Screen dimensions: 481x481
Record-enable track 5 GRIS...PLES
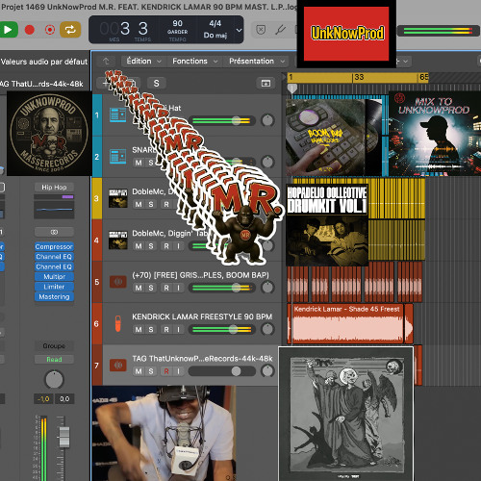166,288
